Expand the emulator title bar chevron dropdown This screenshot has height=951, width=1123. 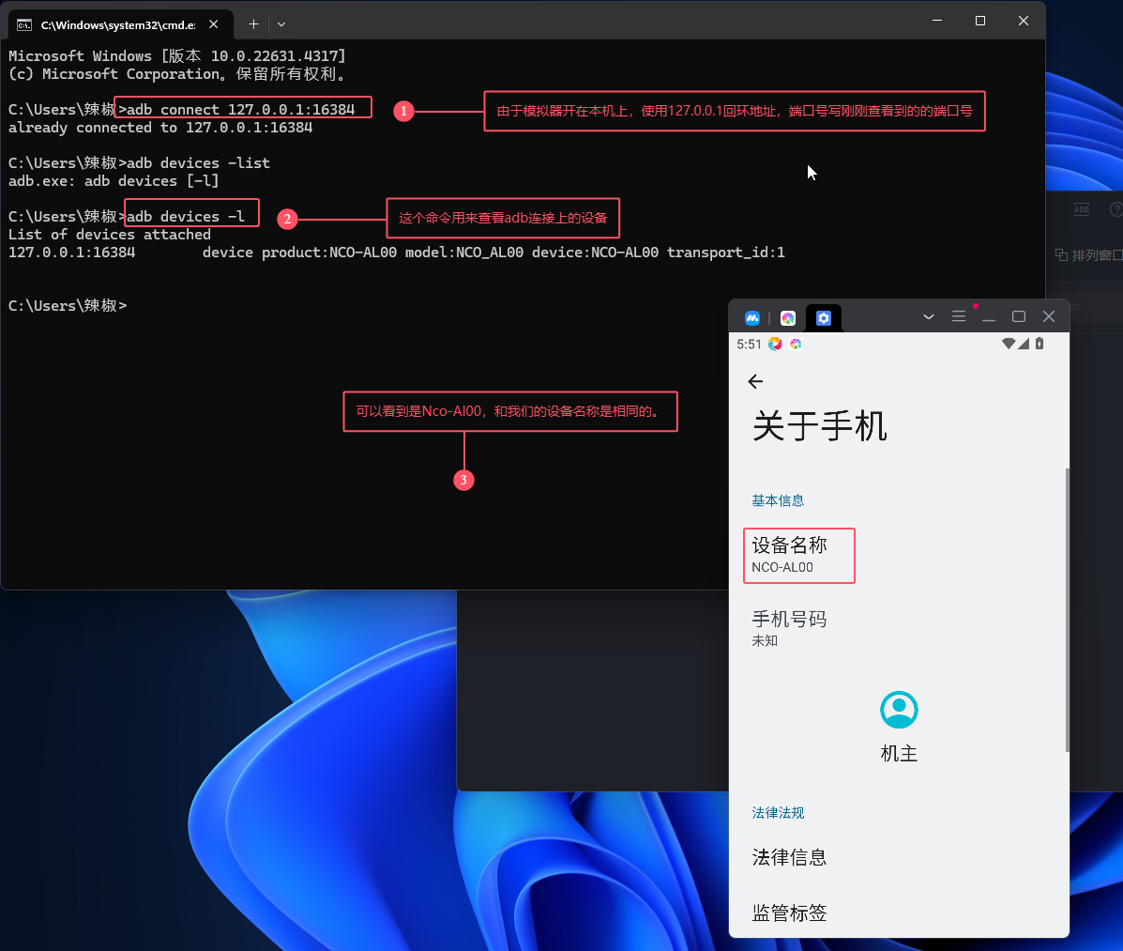click(928, 316)
